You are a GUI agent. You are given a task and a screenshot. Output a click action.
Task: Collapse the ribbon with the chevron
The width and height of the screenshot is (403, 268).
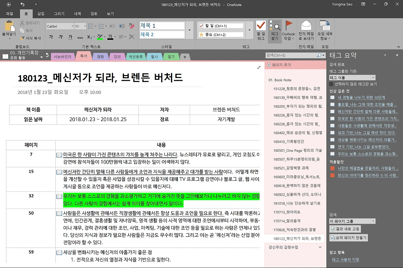(398, 46)
